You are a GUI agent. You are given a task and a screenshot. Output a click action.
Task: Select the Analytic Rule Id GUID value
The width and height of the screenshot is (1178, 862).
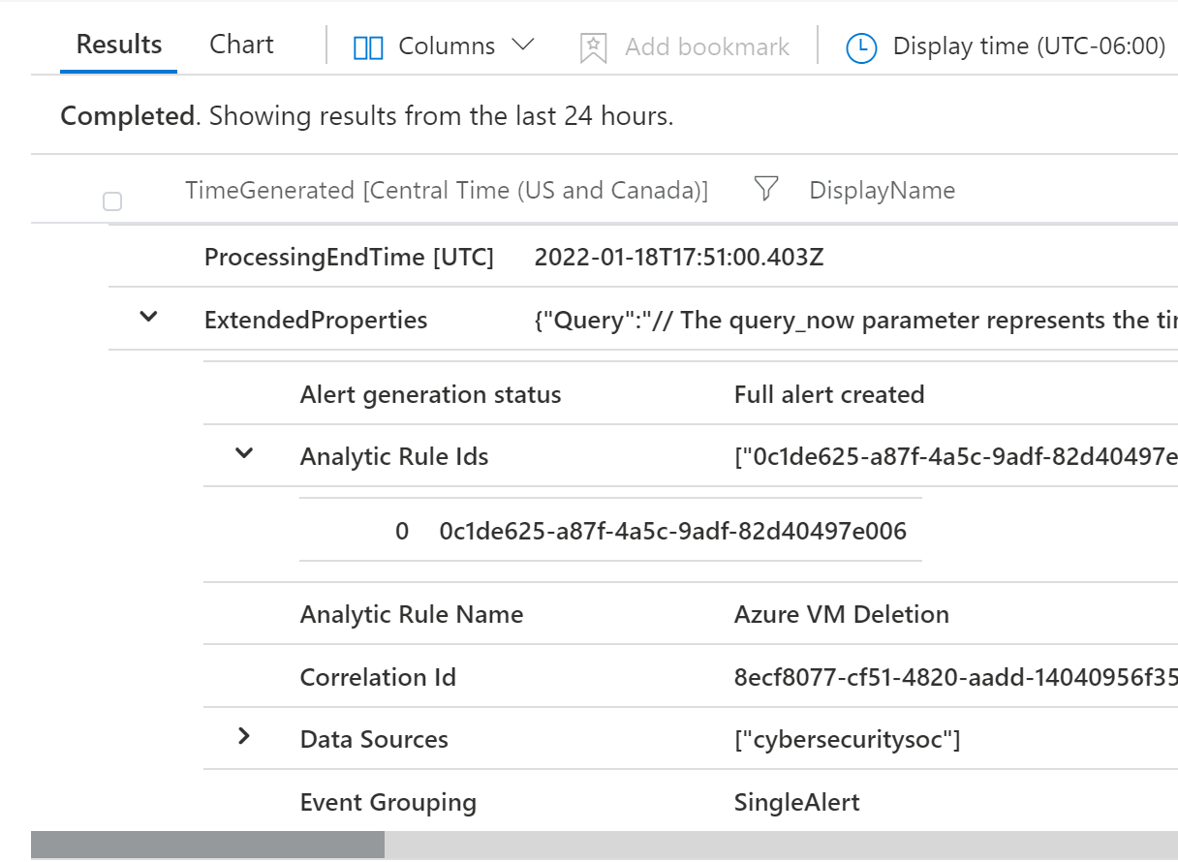[672, 531]
